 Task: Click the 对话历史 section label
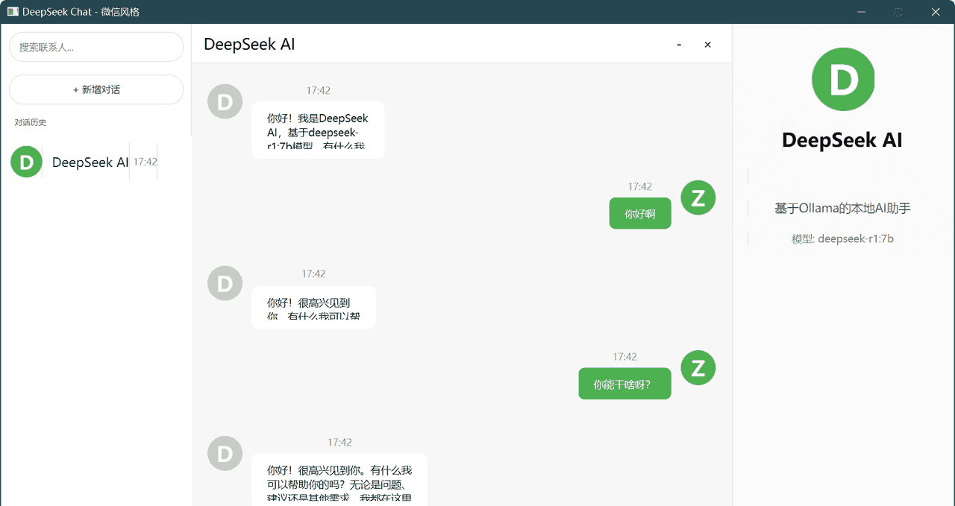click(x=30, y=121)
